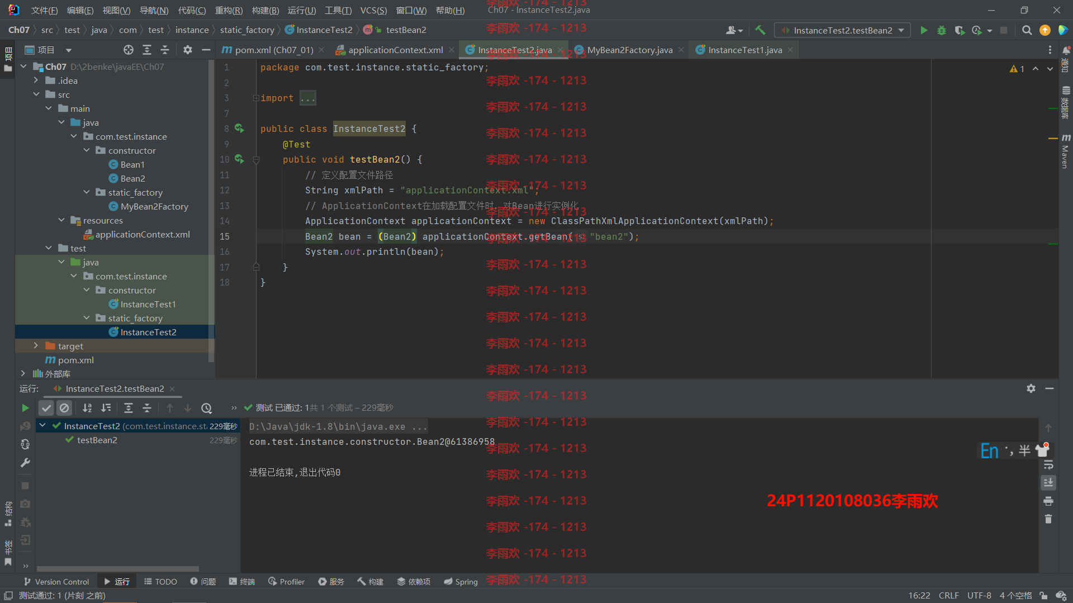Viewport: 1073px width, 603px height.
Task: Expand external libraries node
Action: pos(23,373)
